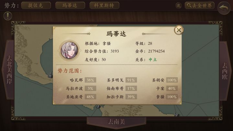Image resolution: width=233 pixels, height=131 pixels.
Task: Click the exclamation mark info icon
Action: pos(8,16)
